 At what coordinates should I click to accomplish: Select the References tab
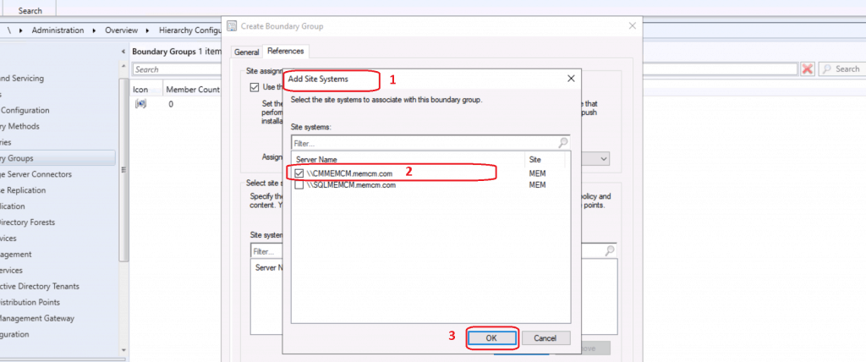click(x=286, y=51)
